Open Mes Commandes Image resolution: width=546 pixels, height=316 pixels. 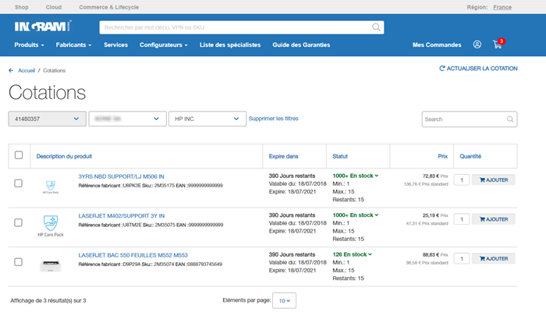(x=437, y=44)
